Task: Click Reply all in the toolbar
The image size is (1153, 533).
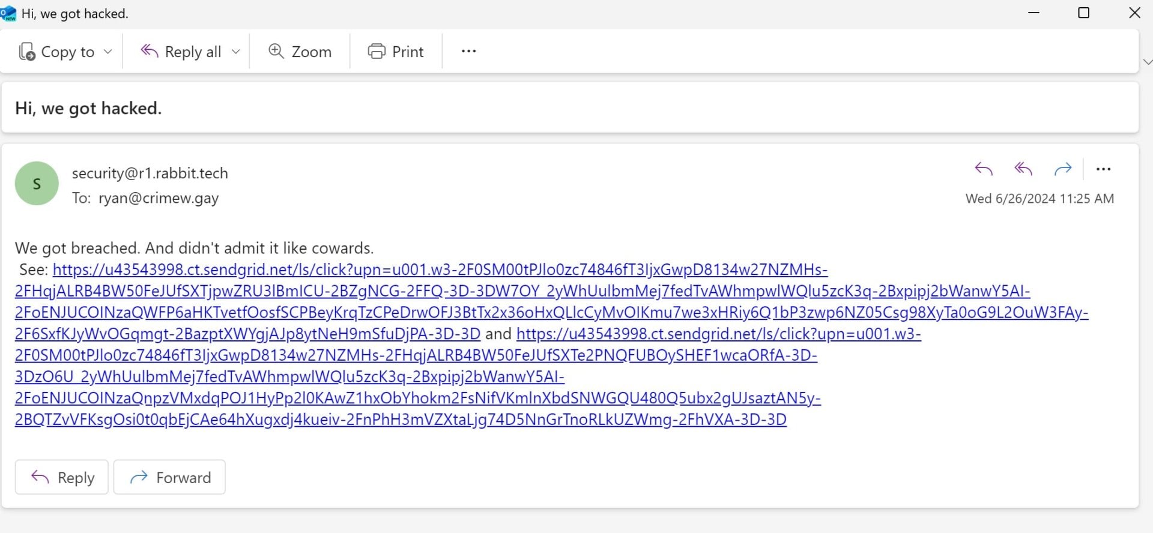Action: pos(181,52)
